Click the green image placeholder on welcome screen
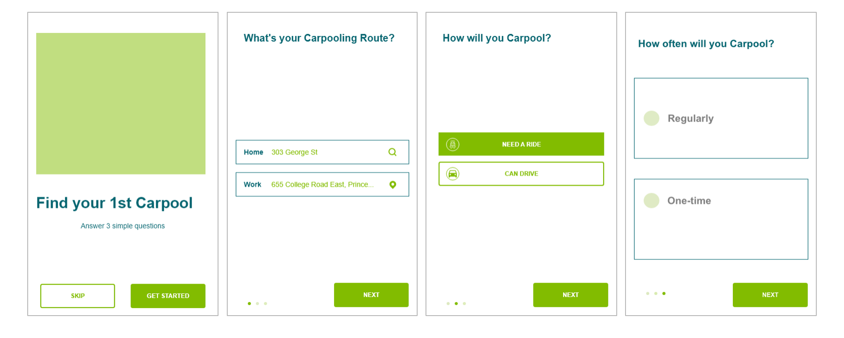 coord(121,104)
